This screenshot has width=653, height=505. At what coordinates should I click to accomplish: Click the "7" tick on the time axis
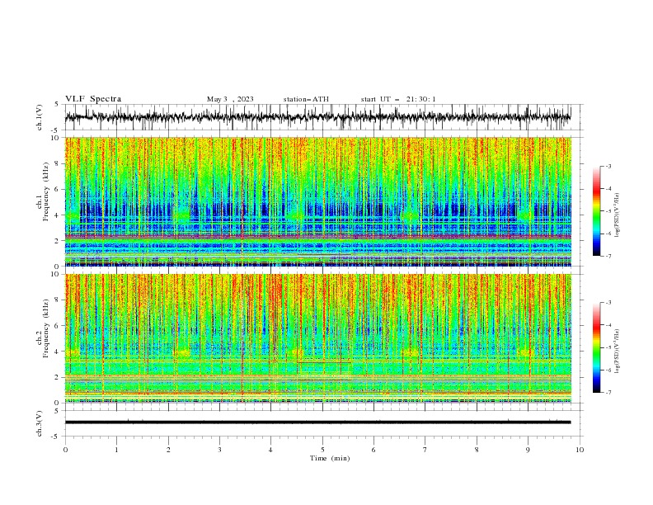(x=425, y=450)
